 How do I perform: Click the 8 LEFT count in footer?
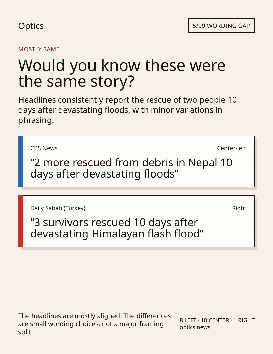click(x=188, y=320)
